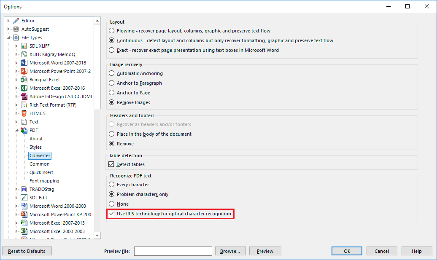The height and width of the screenshot is (260, 437).
Task: Click the Adobe InDesign IDML icon
Action: (x=24, y=96)
